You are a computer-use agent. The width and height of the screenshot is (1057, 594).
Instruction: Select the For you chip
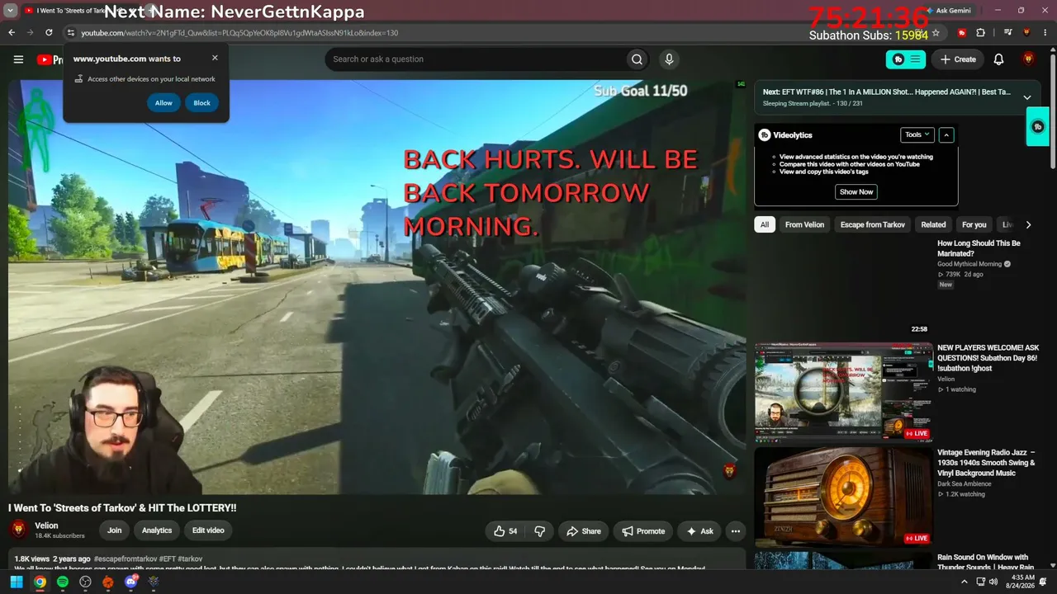coord(974,224)
